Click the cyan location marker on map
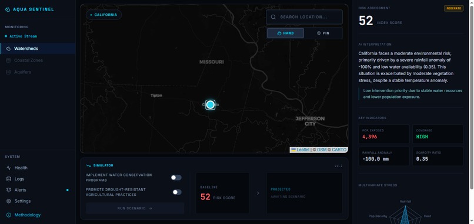Screen dimensions: 474x224 point(210,104)
